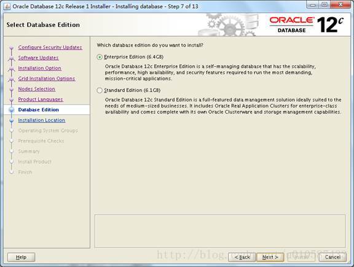Minimize the installer window
This screenshot has height=267, width=354.
[312, 5]
